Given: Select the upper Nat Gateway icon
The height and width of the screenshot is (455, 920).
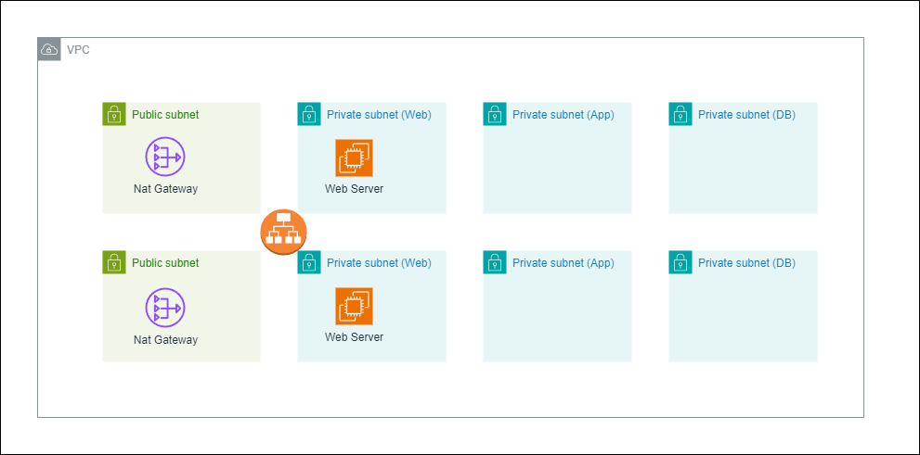Looking at the screenshot, I should pos(165,157).
